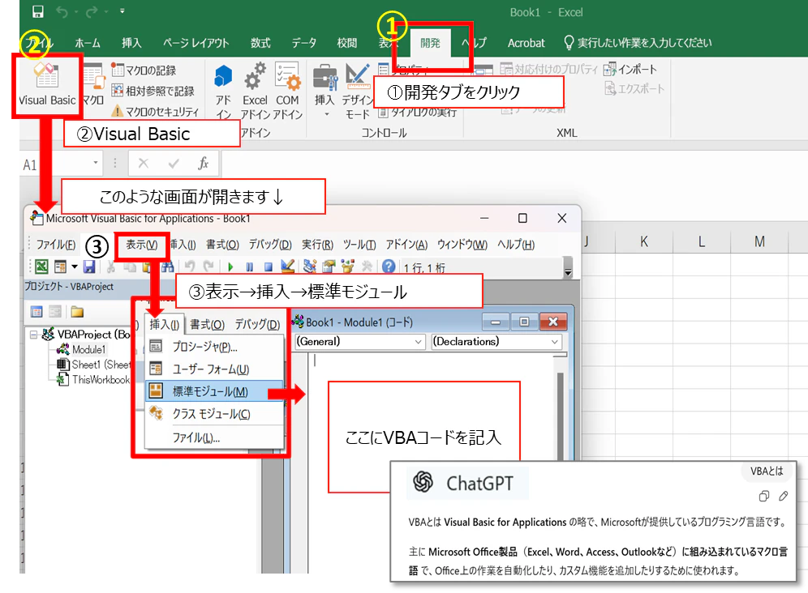Click the fx insert function icon
Viewport: 808px width, 593px height.
pos(203,164)
